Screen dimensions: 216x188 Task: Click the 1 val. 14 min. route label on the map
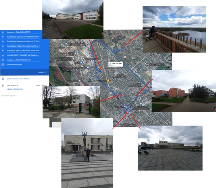tap(116, 64)
